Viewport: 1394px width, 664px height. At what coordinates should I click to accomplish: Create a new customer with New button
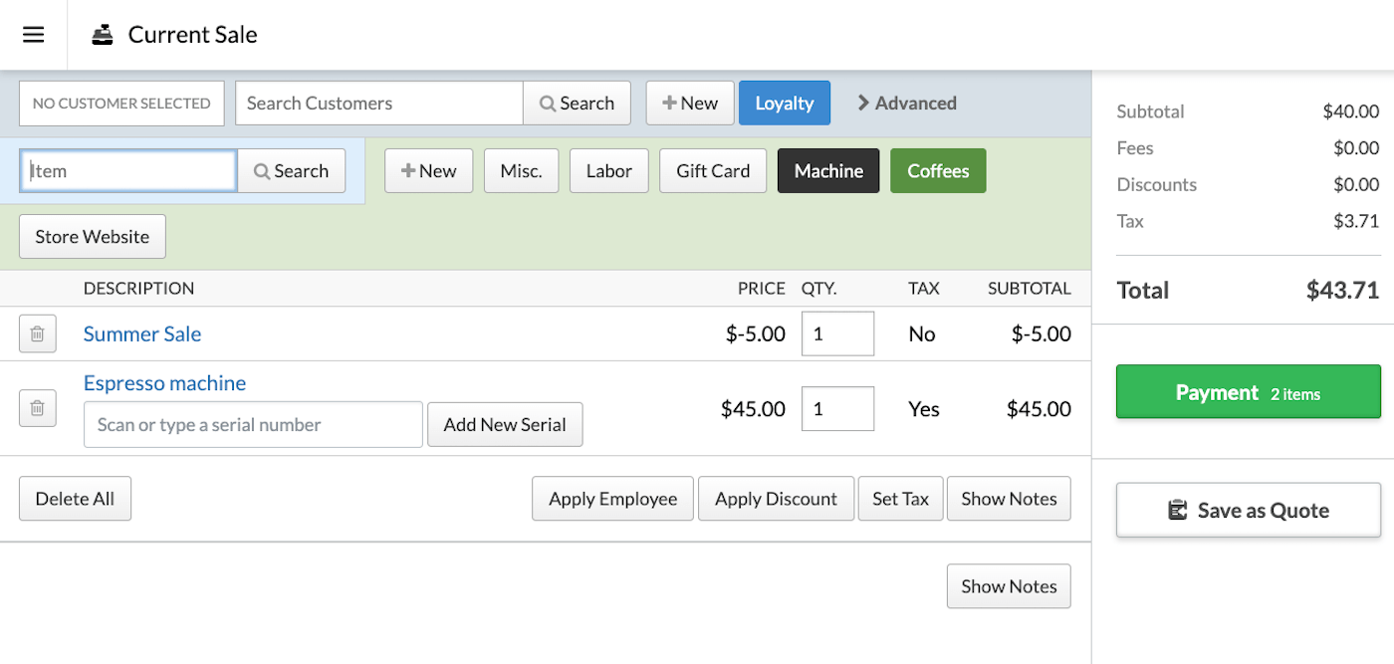click(690, 104)
